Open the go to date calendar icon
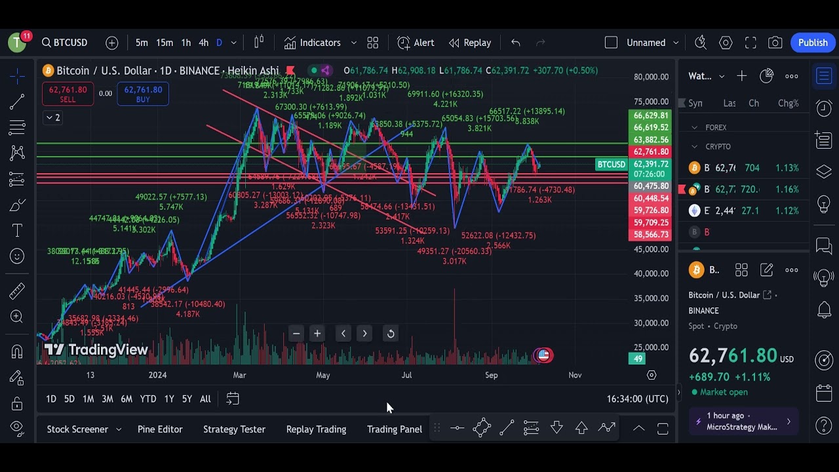 click(233, 399)
